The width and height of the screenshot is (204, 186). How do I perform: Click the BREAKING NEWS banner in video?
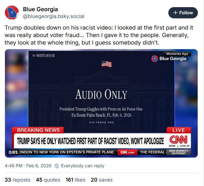(38, 130)
